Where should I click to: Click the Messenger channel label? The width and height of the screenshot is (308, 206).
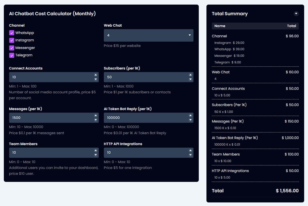click(x=25, y=48)
